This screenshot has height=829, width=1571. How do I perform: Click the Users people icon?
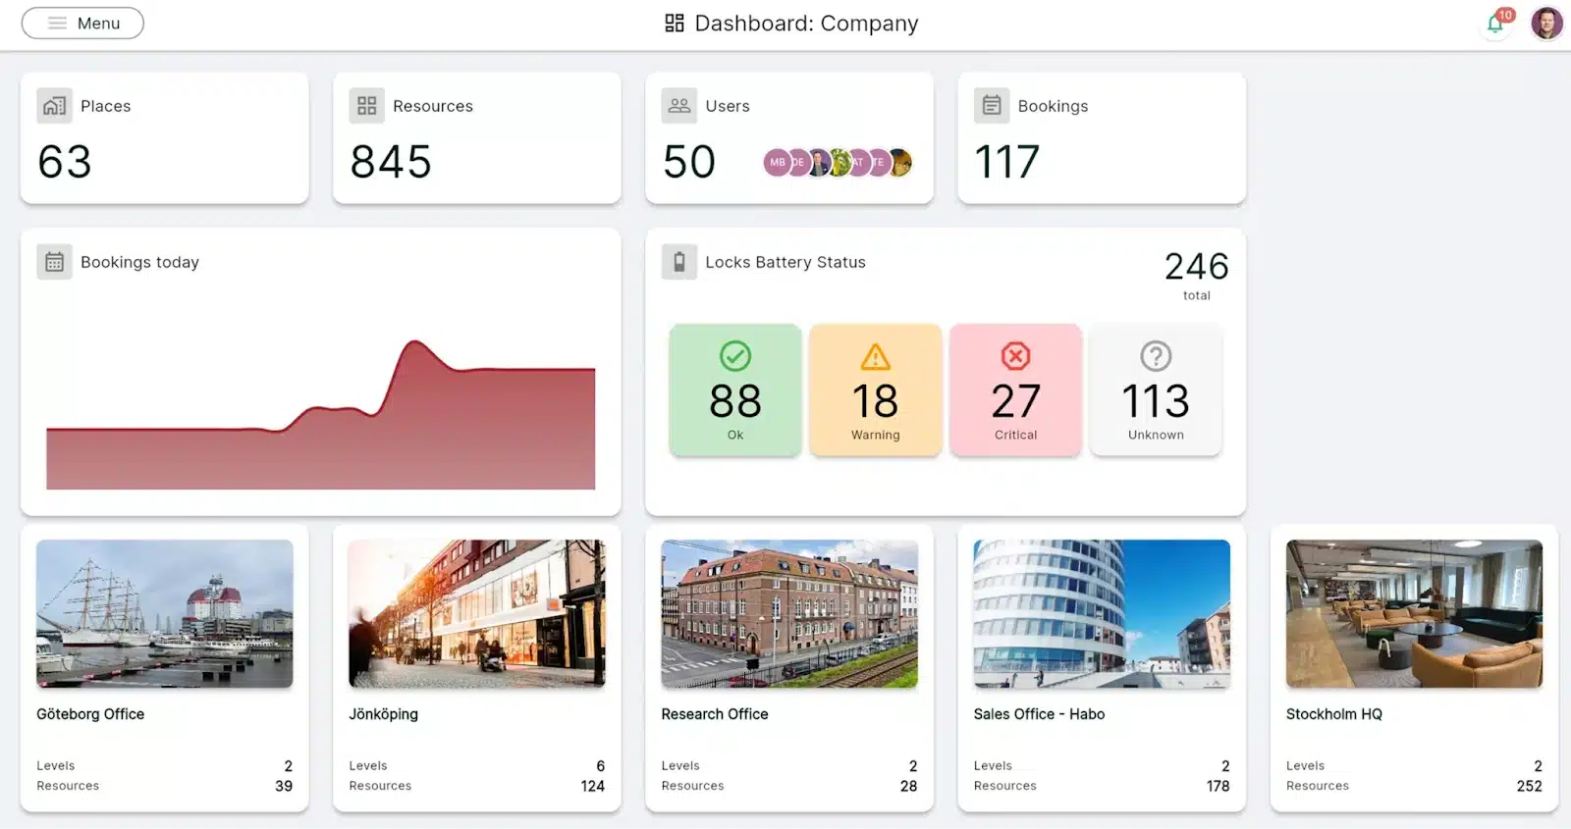678,106
